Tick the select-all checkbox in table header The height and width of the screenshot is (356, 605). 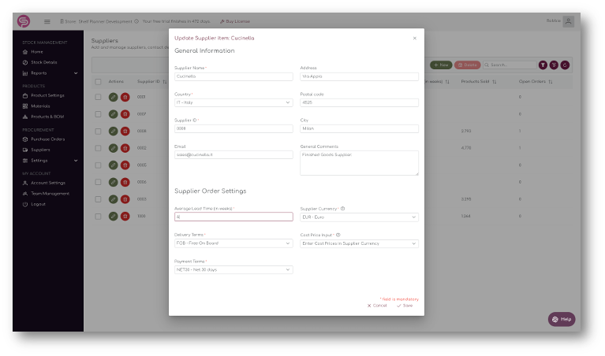click(98, 82)
